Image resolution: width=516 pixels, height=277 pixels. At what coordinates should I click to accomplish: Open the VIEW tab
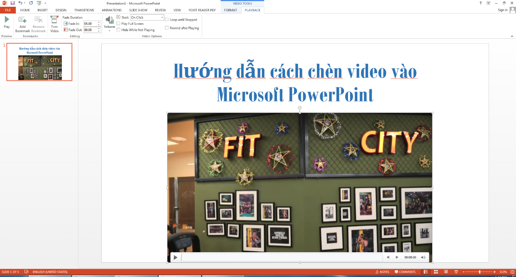pos(177,10)
